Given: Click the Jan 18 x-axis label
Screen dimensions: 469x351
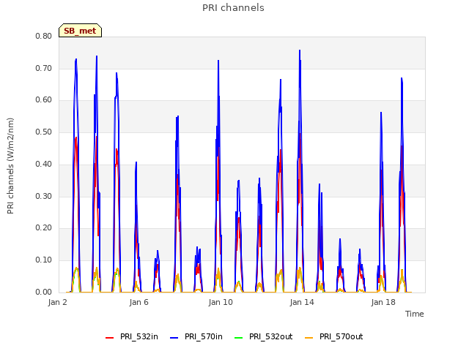Looking at the screenshot, I should click(x=383, y=302).
